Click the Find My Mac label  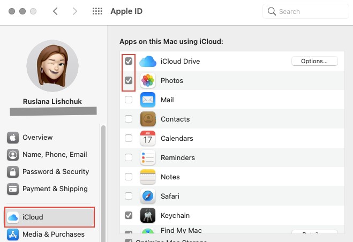click(181, 231)
